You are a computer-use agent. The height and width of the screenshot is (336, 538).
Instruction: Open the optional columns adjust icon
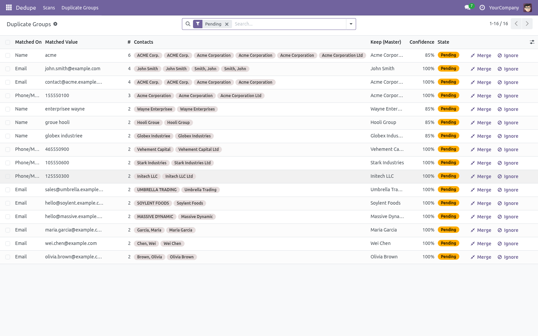(532, 42)
